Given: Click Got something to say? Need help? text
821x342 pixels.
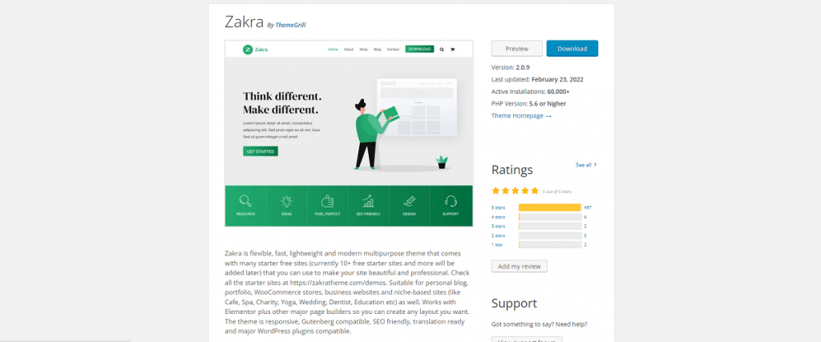Looking at the screenshot, I should (x=540, y=324).
